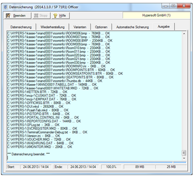Click the Hilfe button label
Viewport: 193px width, 176px height.
(x=62, y=16)
